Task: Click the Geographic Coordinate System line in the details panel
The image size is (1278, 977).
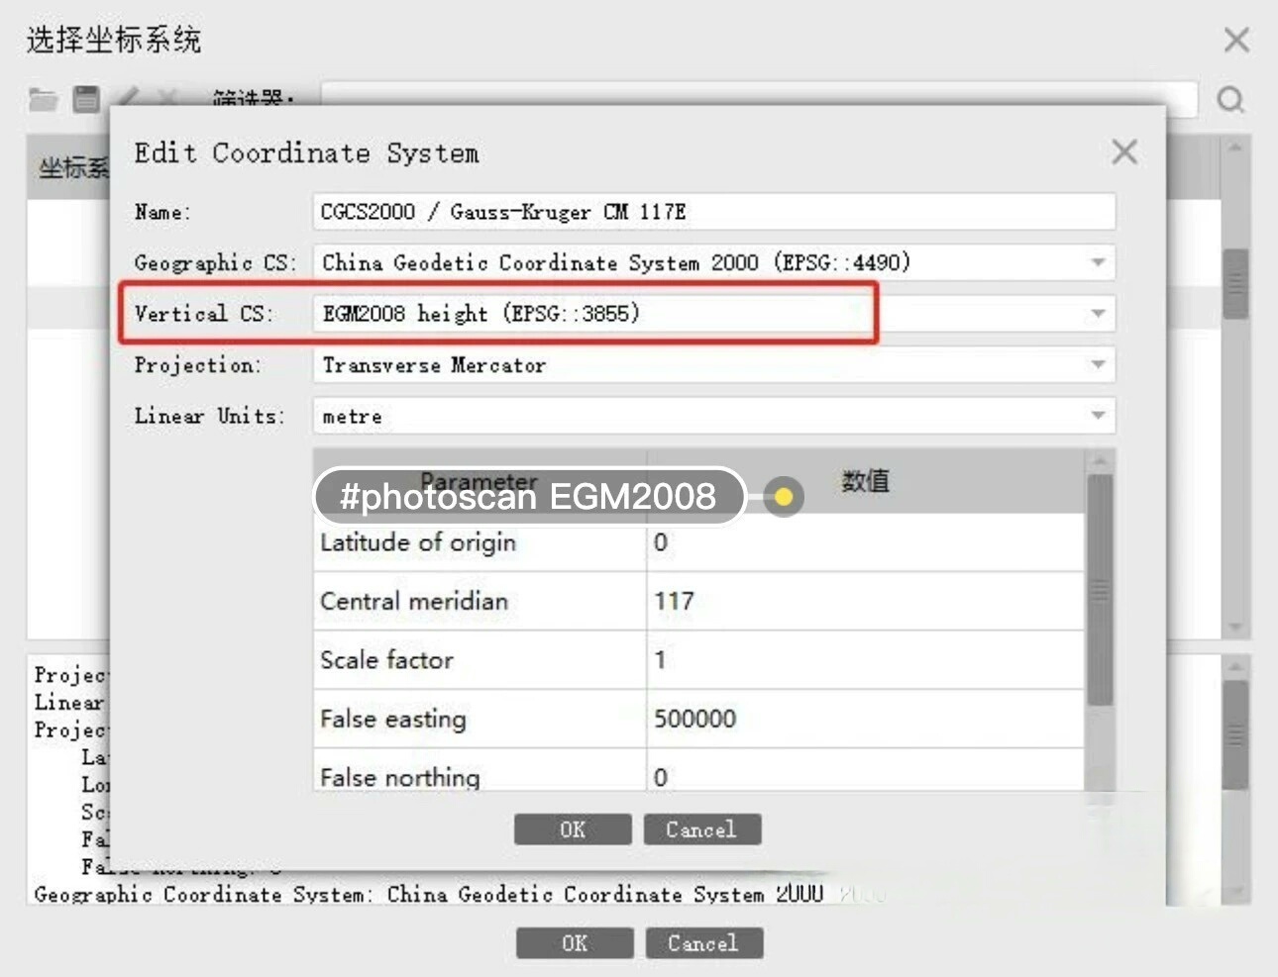Action: point(428,895)
